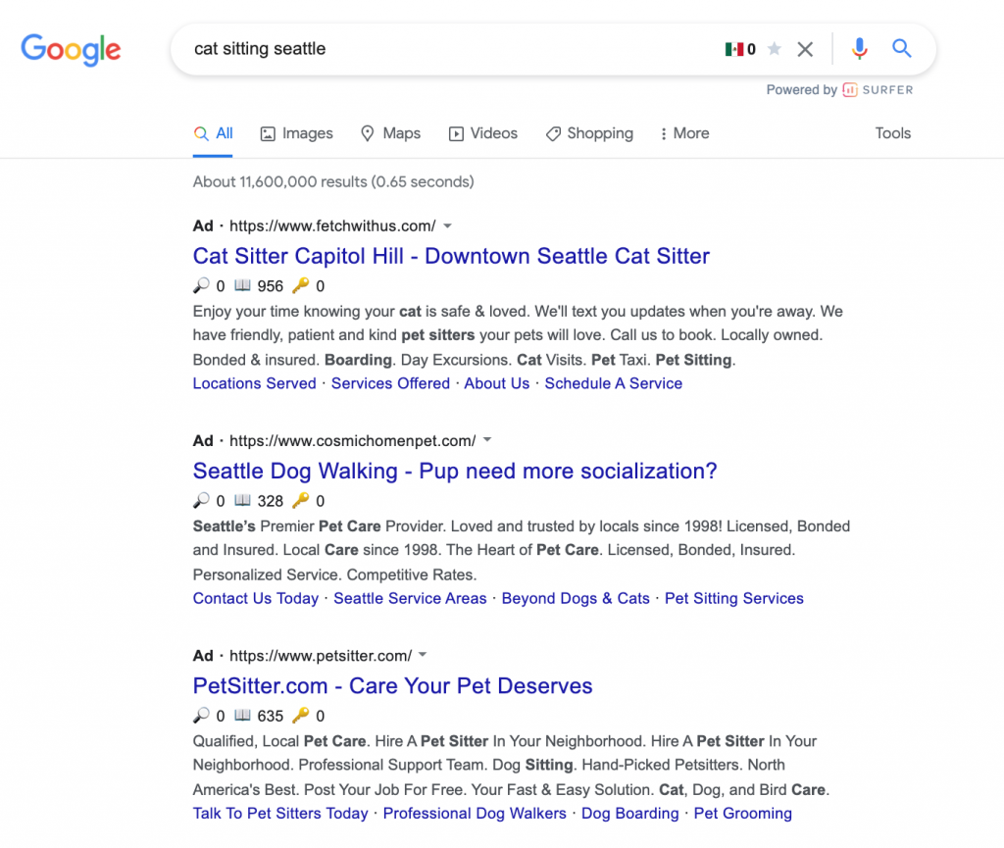The height and width of the screenshot is (848, 1004).
Task: Click the microphone voice search icon
Action: click(859, 49)
